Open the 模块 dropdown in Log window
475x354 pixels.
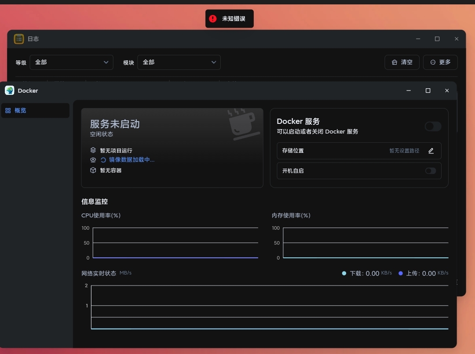pos(179,62)
